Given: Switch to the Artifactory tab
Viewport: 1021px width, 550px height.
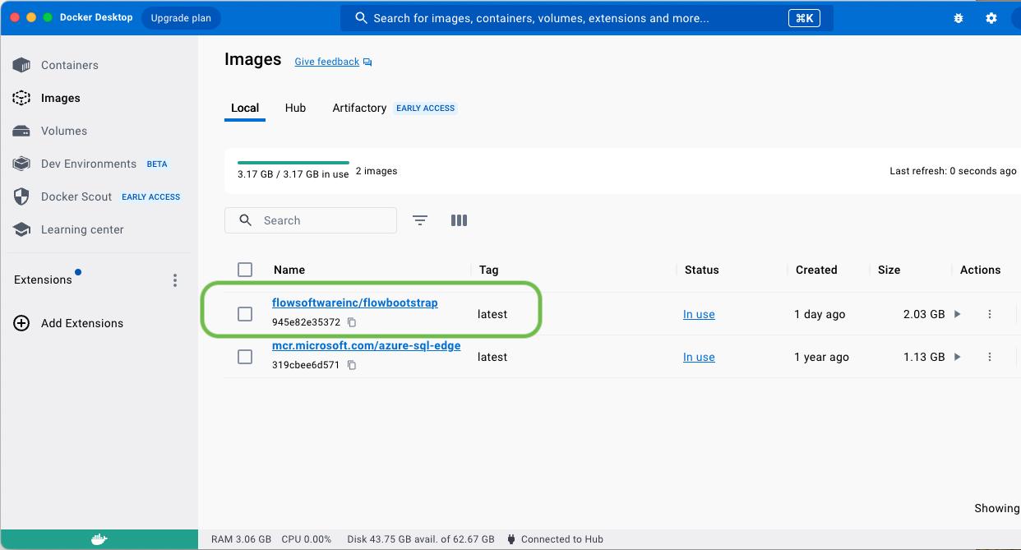Looking at the screenshot, I should [359, 108].
